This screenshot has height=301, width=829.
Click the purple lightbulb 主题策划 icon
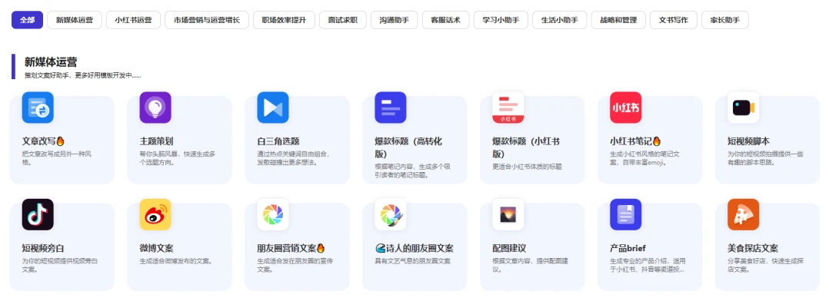(x=155, y=107)
